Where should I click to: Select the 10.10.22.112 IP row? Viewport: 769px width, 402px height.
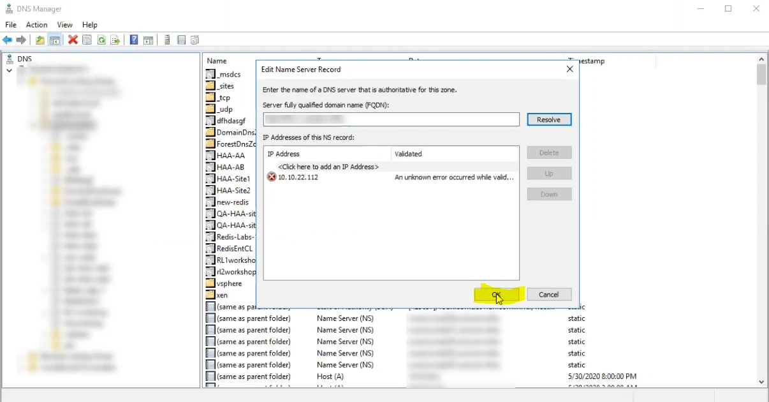[x=392, y=177]
